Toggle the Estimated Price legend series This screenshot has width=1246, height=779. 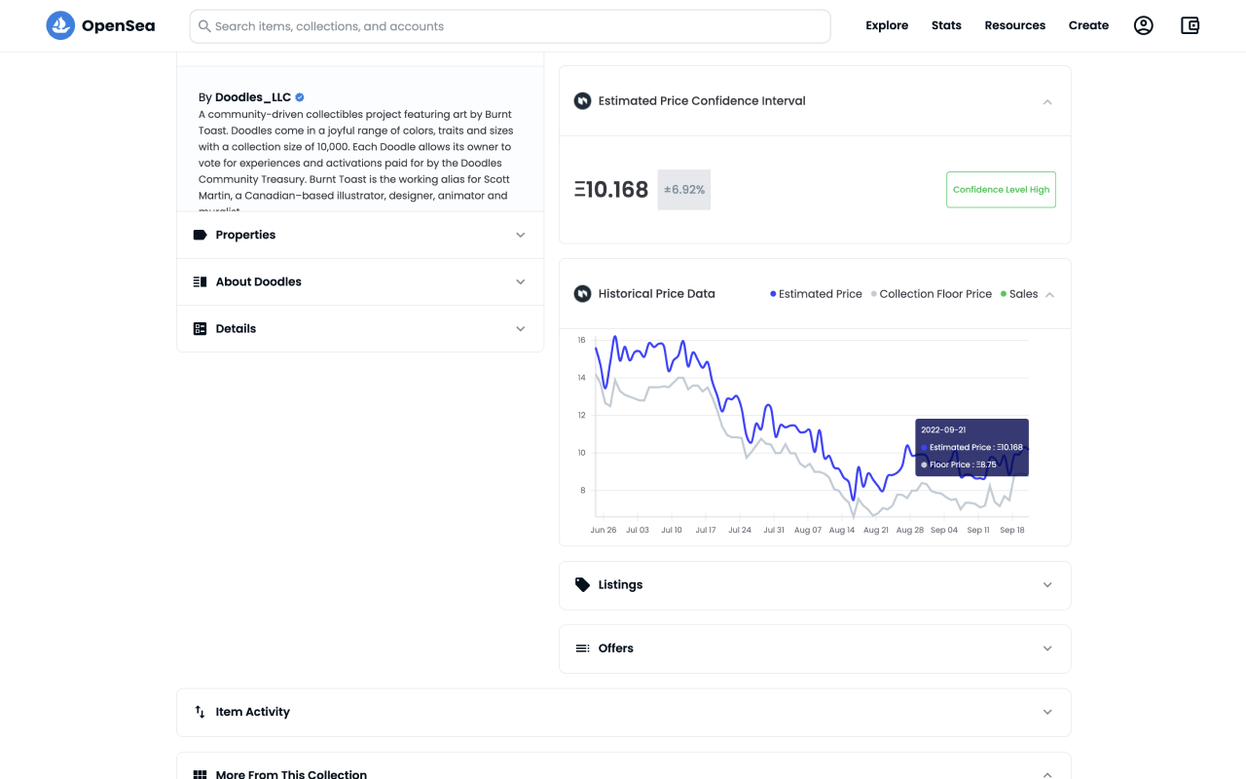click(x=816, y=293)
